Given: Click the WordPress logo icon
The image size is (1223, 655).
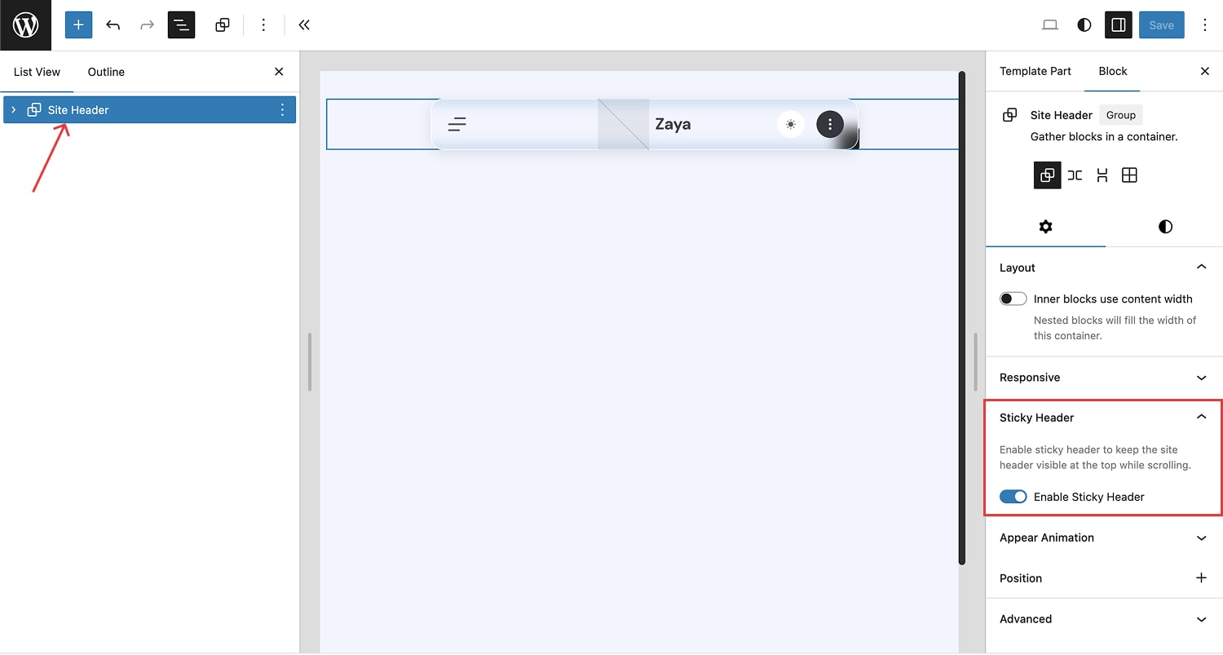Looking at the screenshot, I should coord(25,25).
